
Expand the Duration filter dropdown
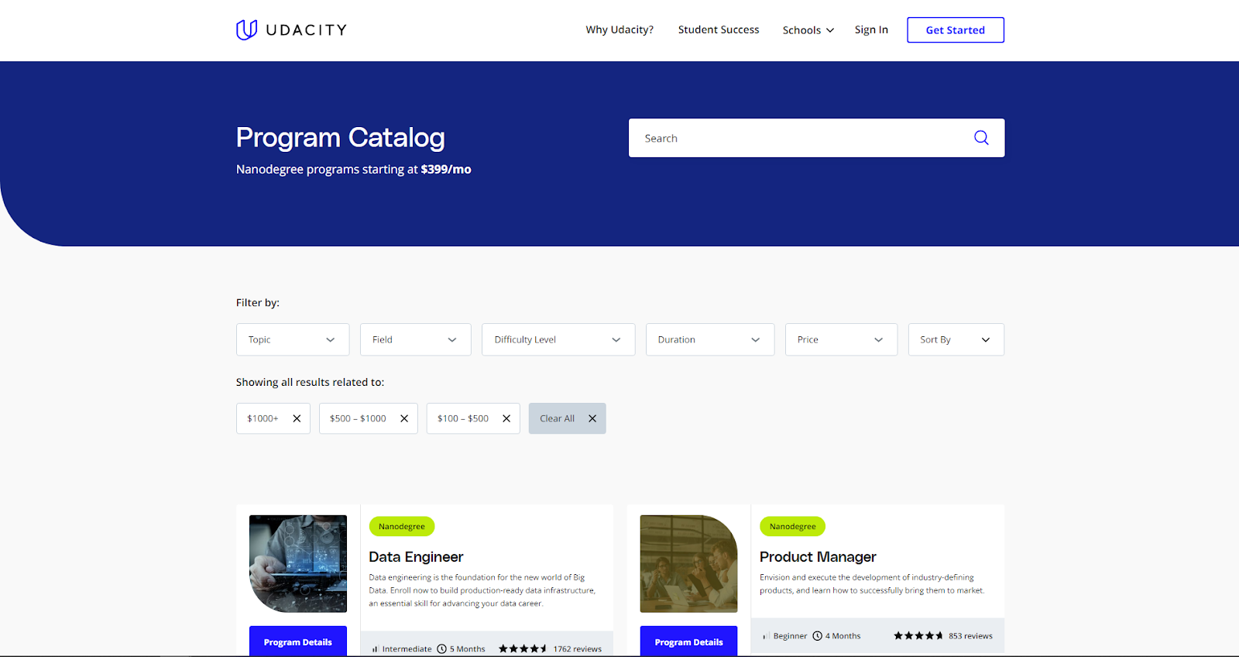[x=710, y=339]
